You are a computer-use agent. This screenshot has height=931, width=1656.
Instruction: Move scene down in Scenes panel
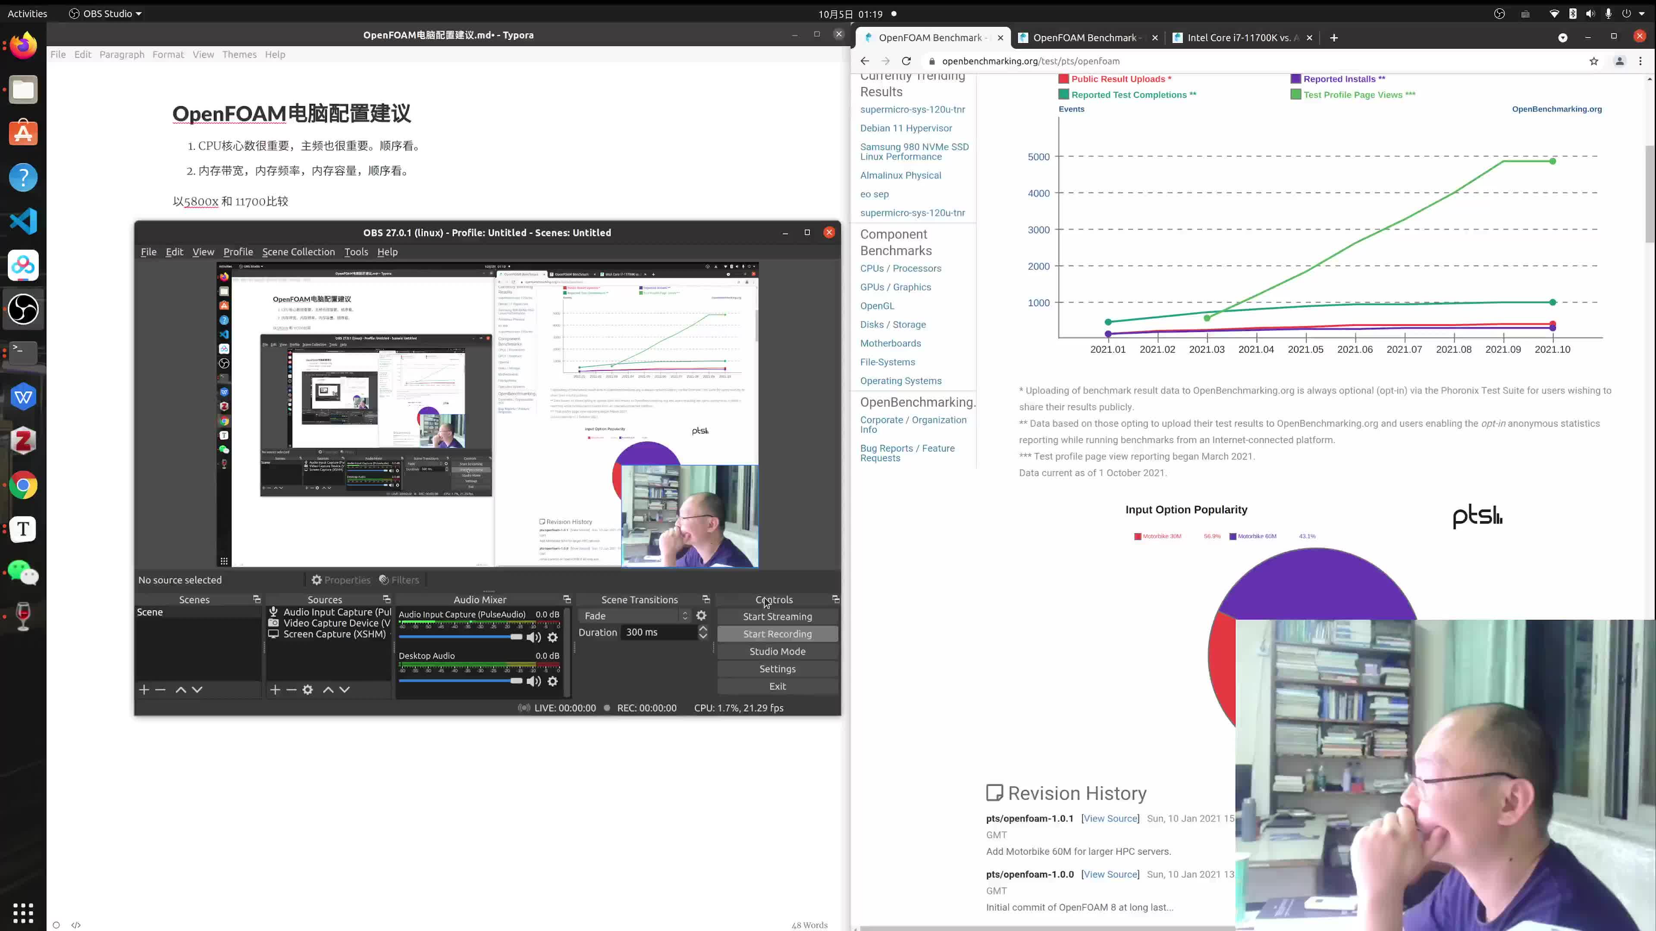(x=198, y=690)
